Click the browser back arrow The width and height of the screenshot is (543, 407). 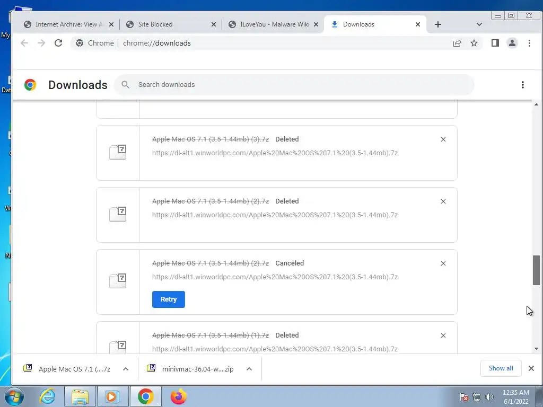(24, 43)
